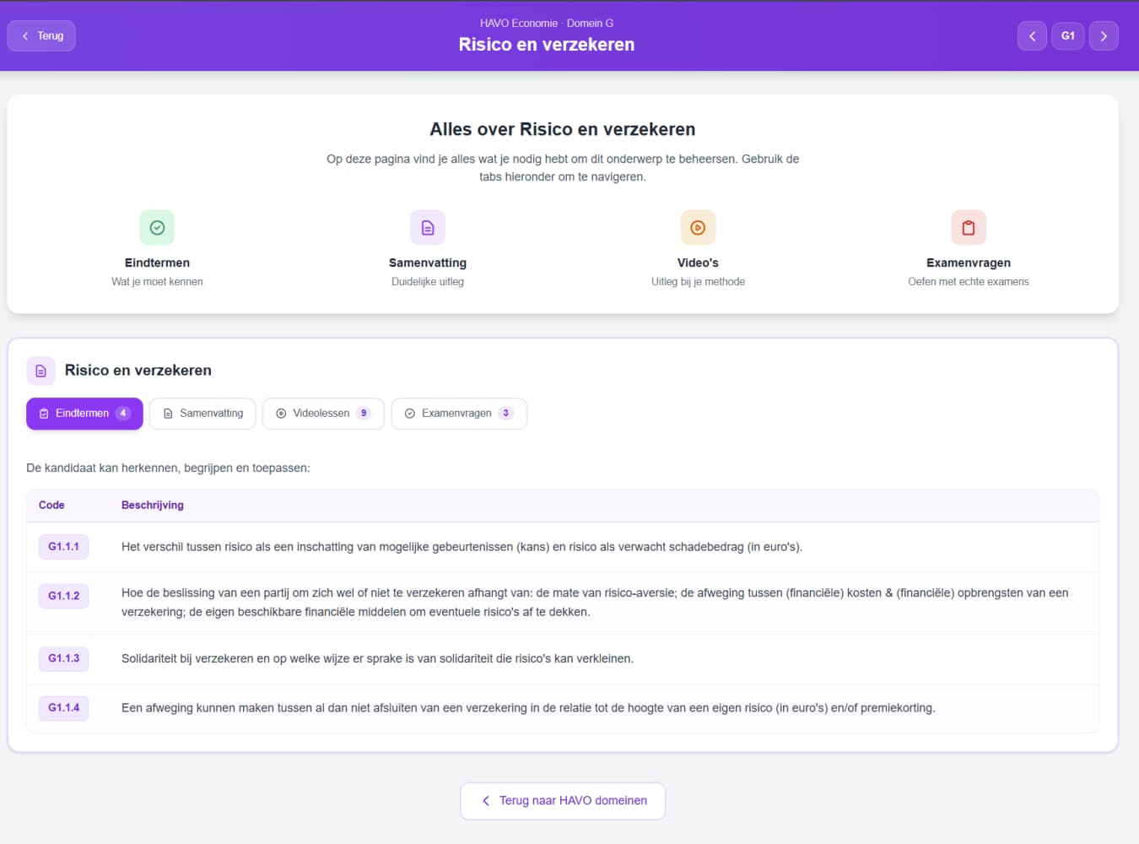
Task: Switch to the Samenvatting tab
Action: coord(202,414)
